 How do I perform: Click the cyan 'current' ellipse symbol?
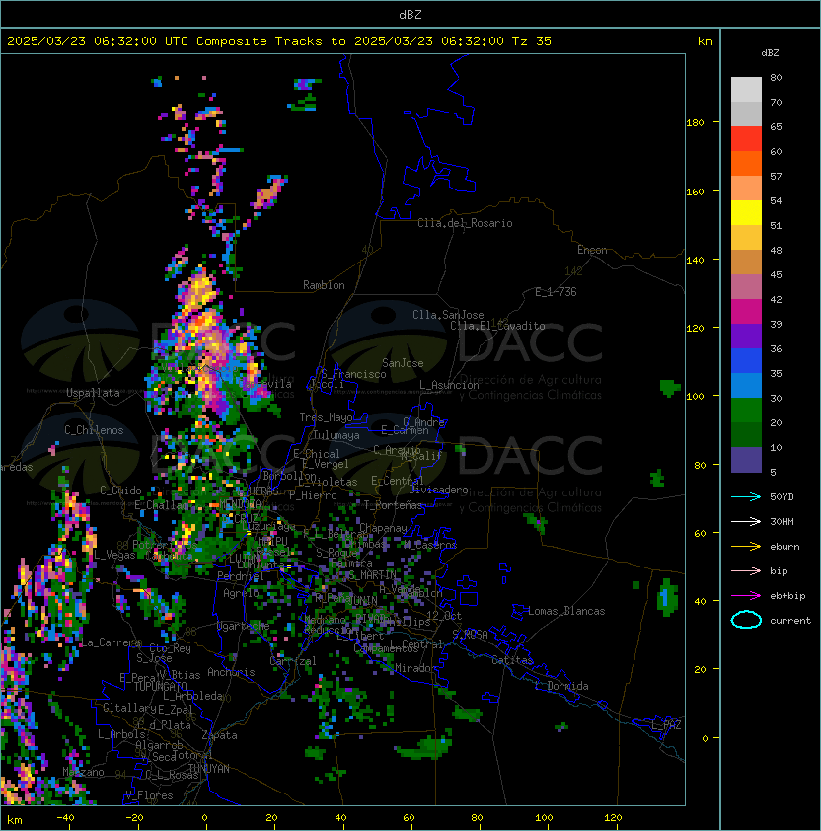[746, 620]
